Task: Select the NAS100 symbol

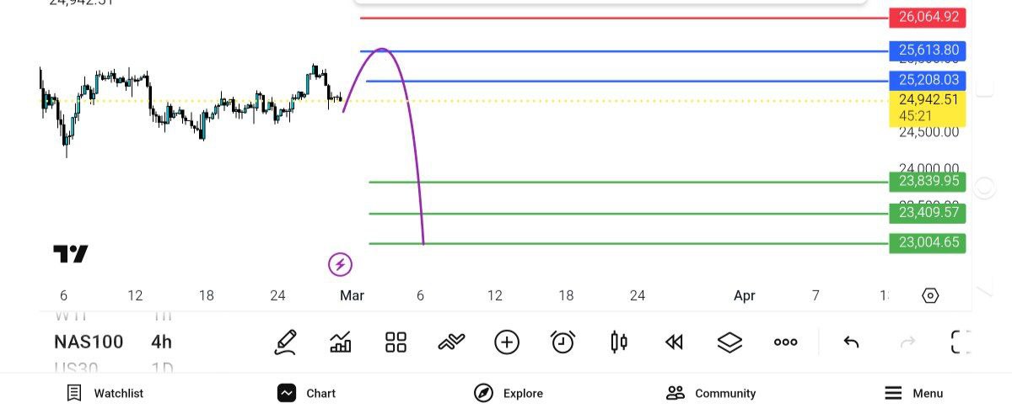Action: (89, 342)
